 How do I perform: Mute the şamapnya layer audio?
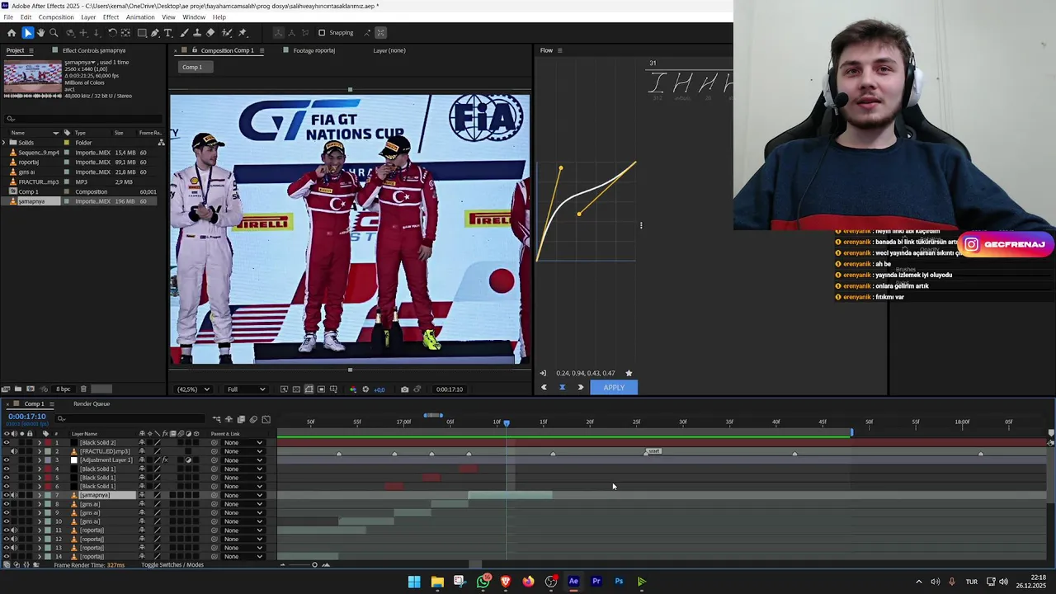click(x=14, y=495)
